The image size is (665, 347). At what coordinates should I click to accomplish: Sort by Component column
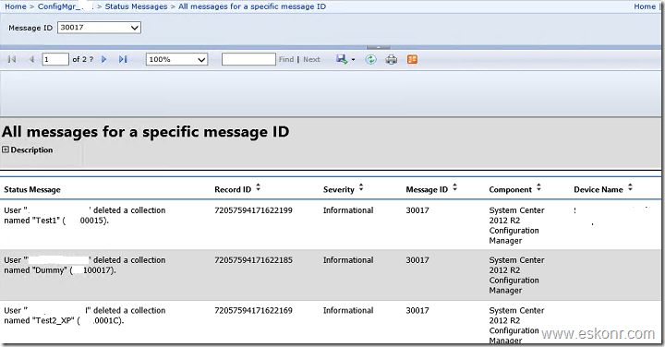(538, 187)
